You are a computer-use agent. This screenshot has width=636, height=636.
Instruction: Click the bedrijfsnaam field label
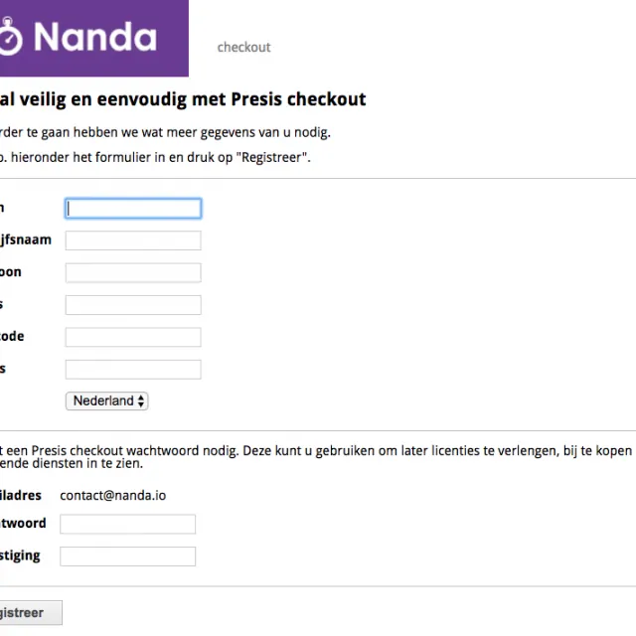tap(26, 239)
